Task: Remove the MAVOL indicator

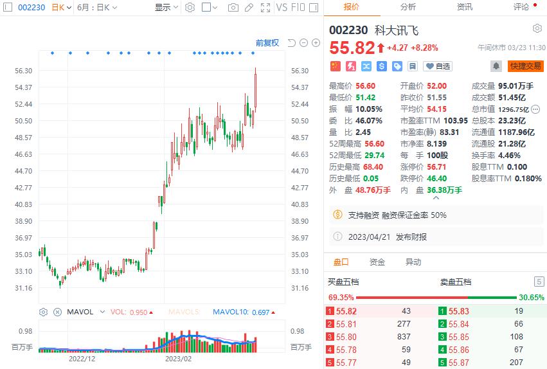Action: pos(58,312)
